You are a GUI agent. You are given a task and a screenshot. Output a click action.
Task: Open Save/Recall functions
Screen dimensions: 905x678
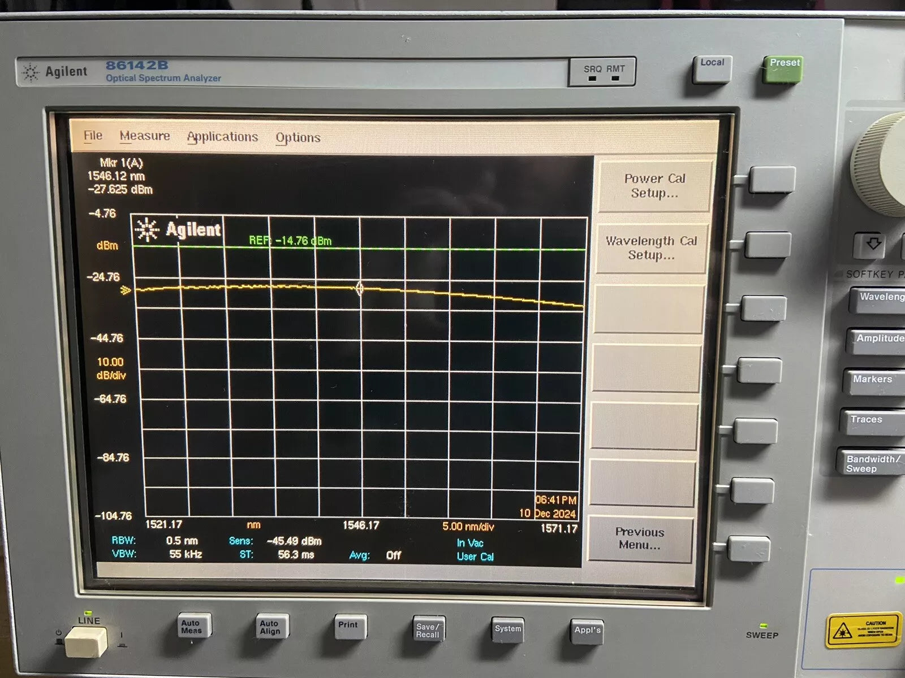click(x=428, y=628)
